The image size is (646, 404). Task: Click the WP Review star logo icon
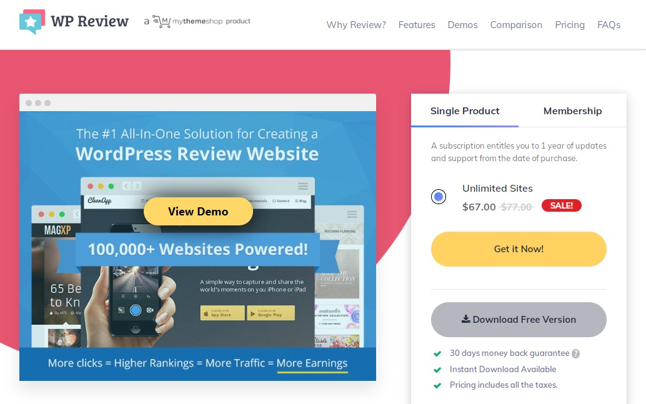tap(32, 21)
